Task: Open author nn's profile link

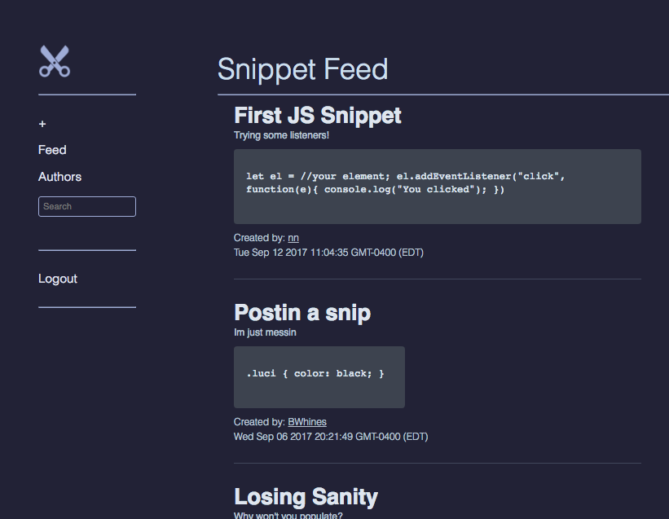Action: (x=293, y=238)
